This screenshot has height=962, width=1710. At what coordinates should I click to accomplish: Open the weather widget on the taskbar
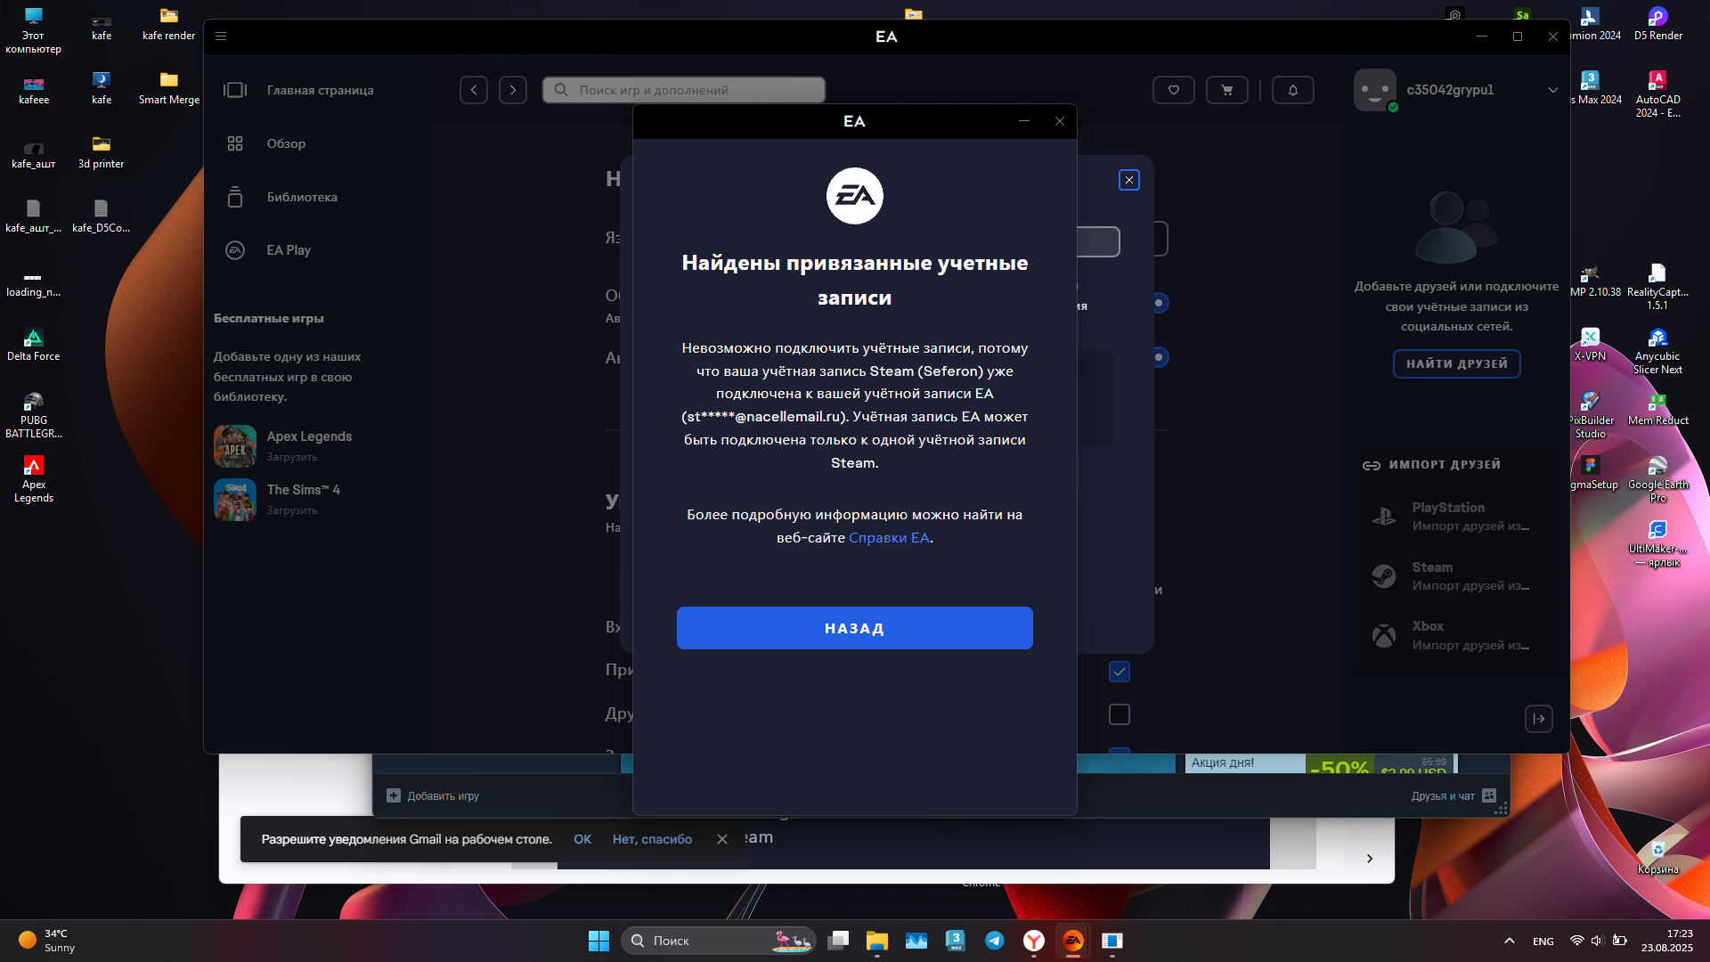(46, 941)
